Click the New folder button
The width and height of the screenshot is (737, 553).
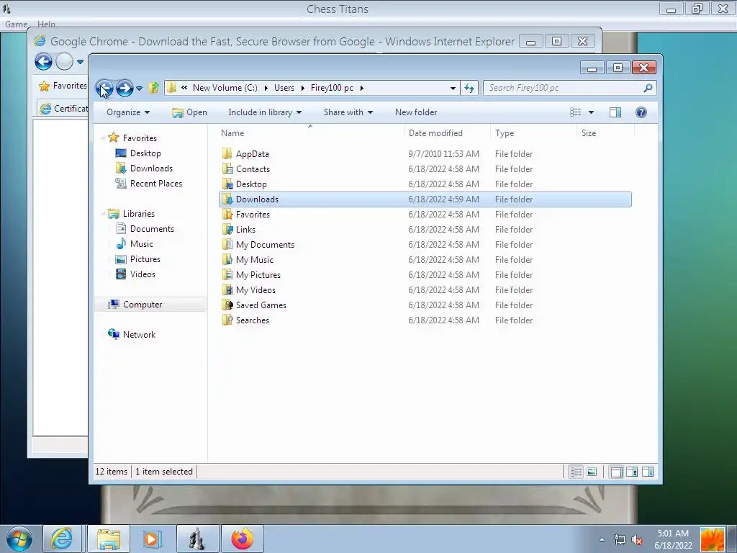[x=416, y=112]
